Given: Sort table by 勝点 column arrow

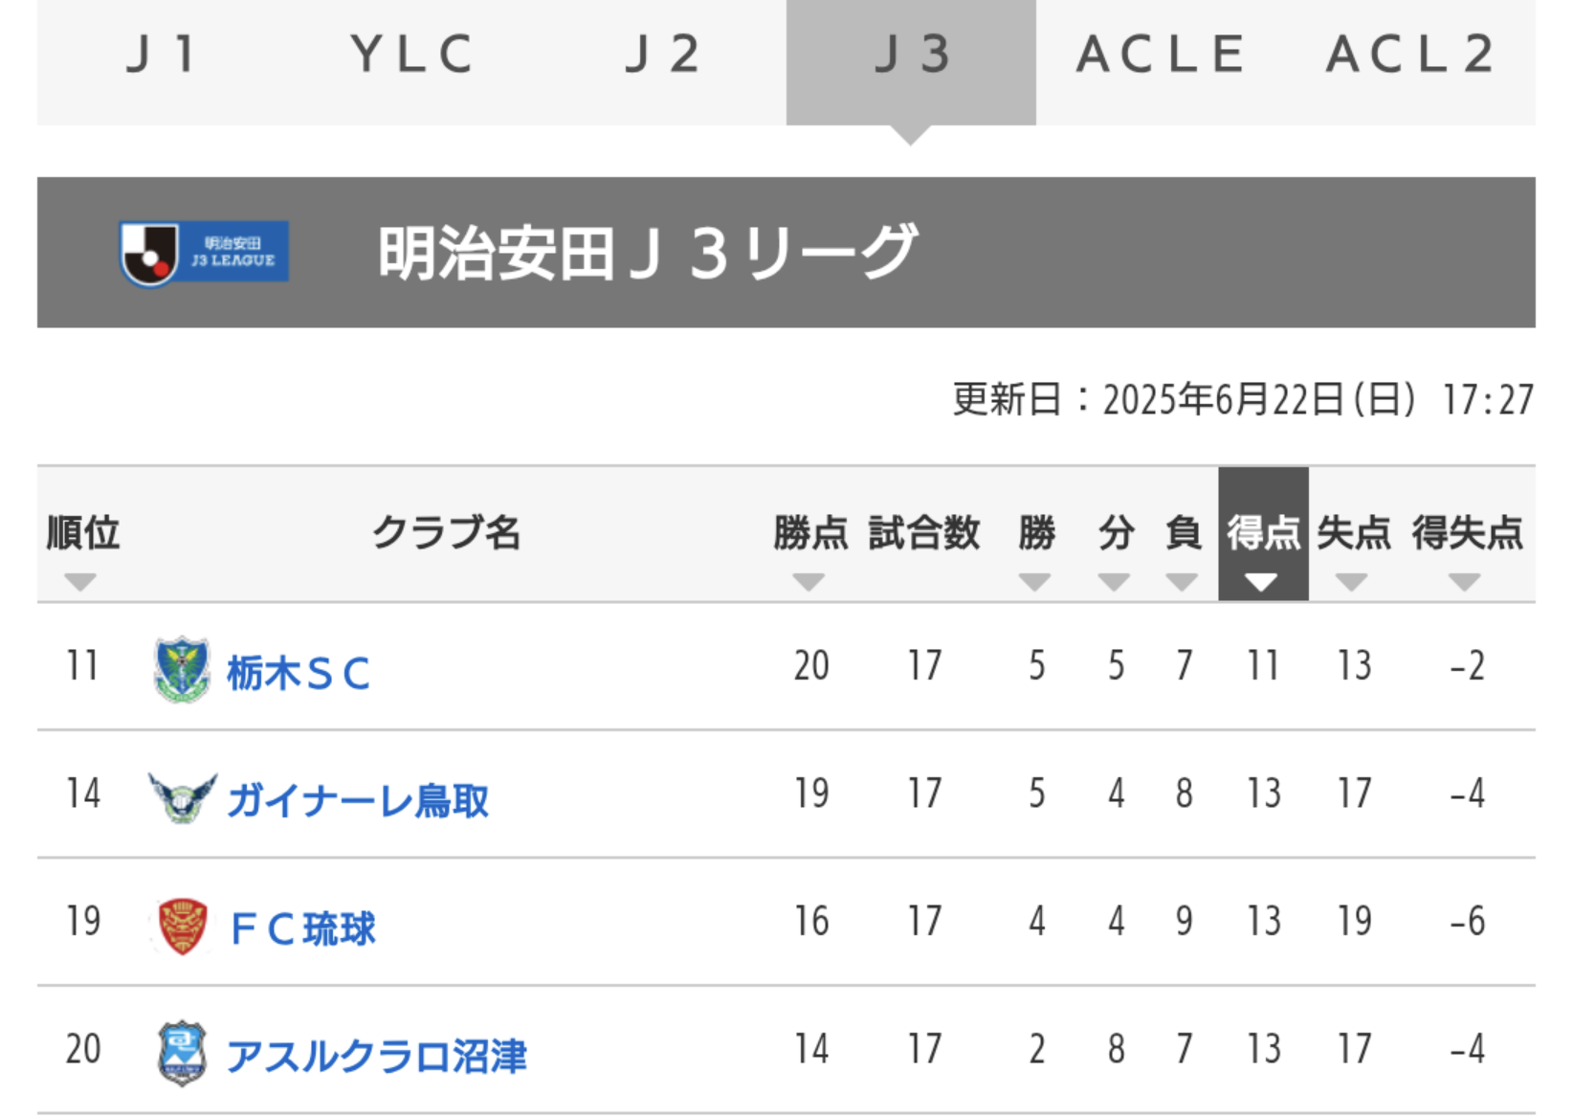Looking at the screenshot, I should click(809, 582).
